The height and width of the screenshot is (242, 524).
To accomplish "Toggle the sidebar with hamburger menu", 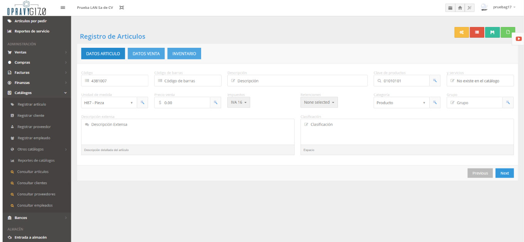I will (63, 7).
